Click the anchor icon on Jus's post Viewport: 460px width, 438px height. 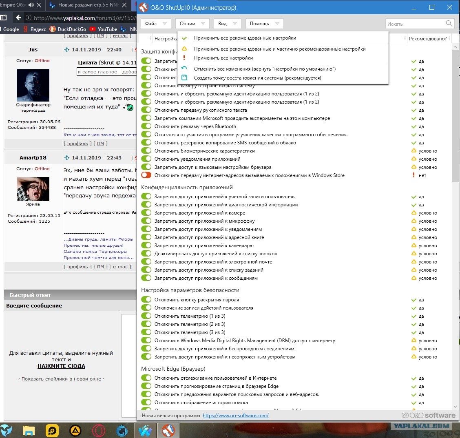(x=66, y=50)
